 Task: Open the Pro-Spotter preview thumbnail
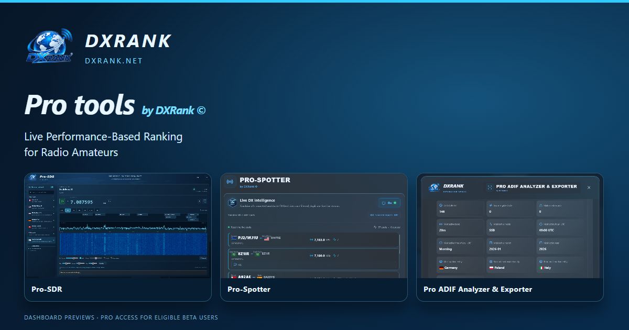[x=313, y=226]
